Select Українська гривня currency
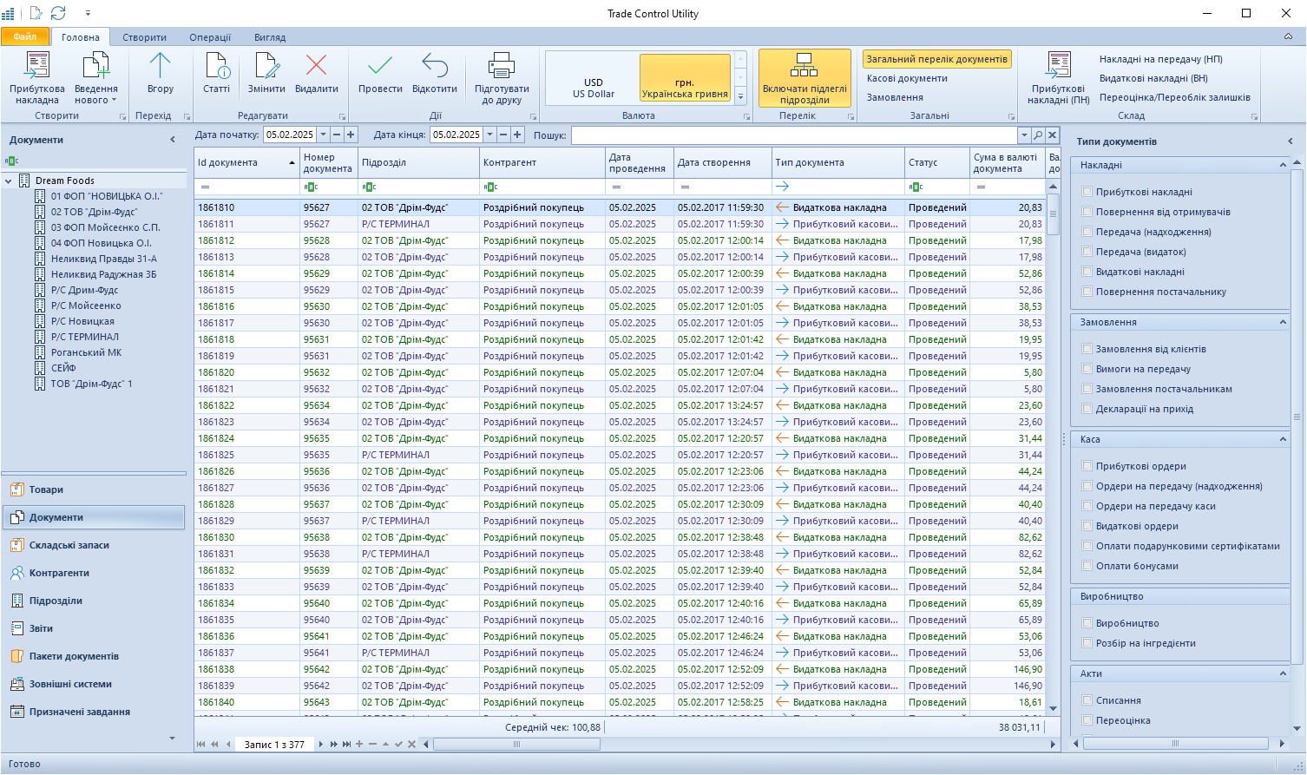1307x775 pixels. click(685, 78)
